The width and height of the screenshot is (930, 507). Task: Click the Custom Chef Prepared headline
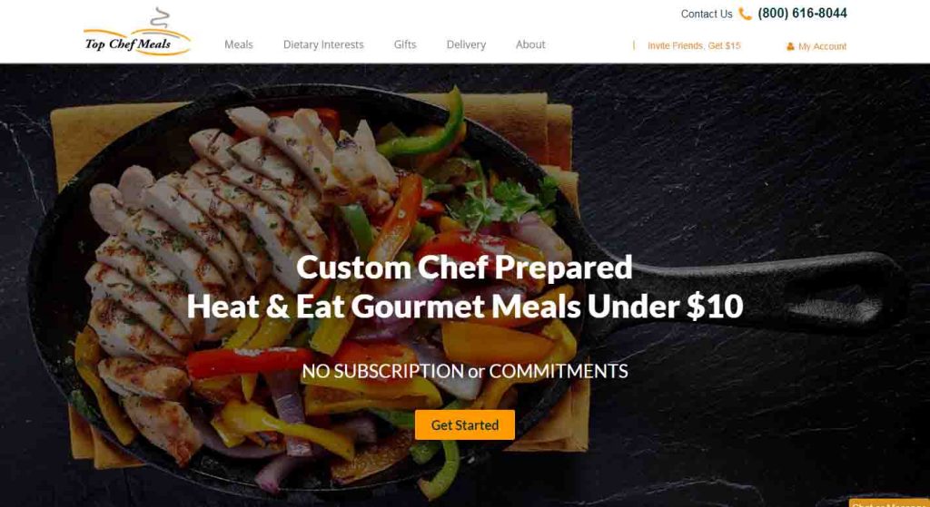464,268
